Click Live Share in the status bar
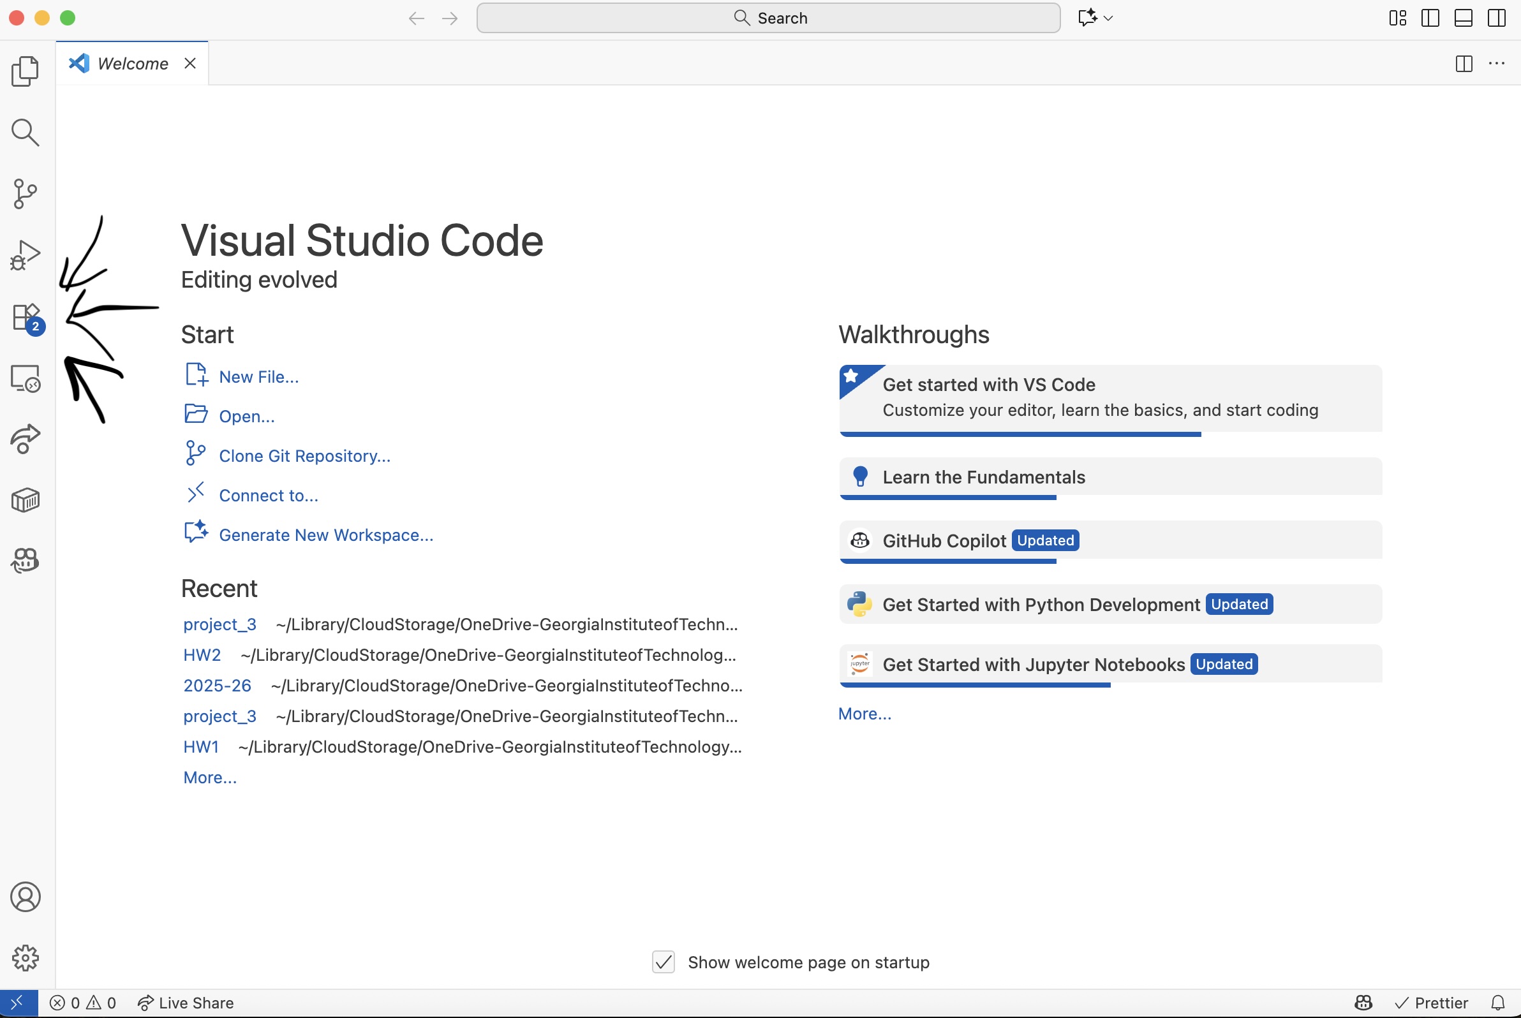 (x=185, y=1003)
